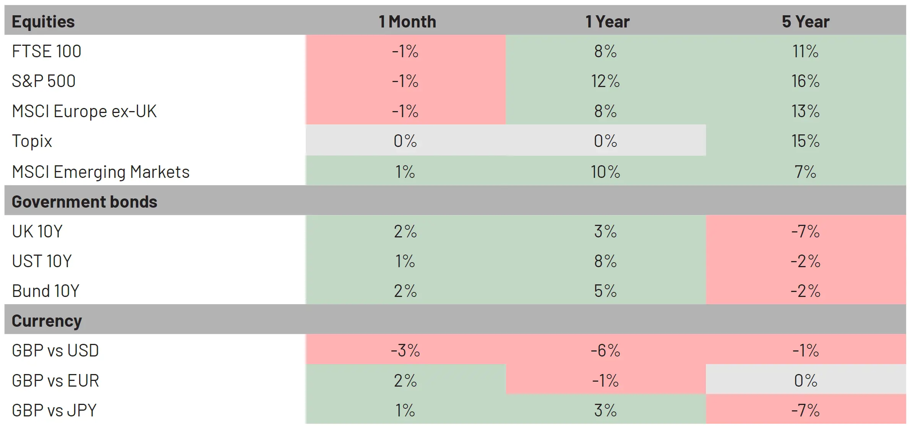This screenshot has width=910, height=429.
Task: Select the S&P 500 row label
Action: [44, 81]
